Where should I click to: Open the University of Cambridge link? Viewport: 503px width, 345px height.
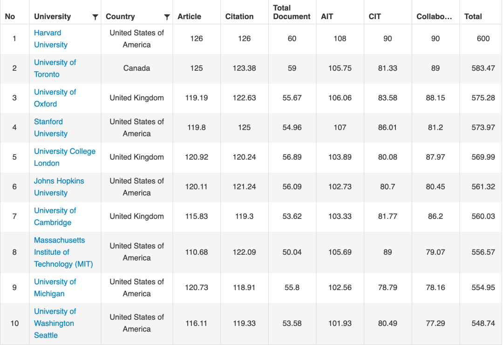(55, 216)
